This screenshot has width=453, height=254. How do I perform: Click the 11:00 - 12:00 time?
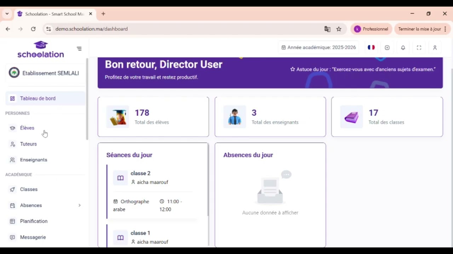pos(171,205)
